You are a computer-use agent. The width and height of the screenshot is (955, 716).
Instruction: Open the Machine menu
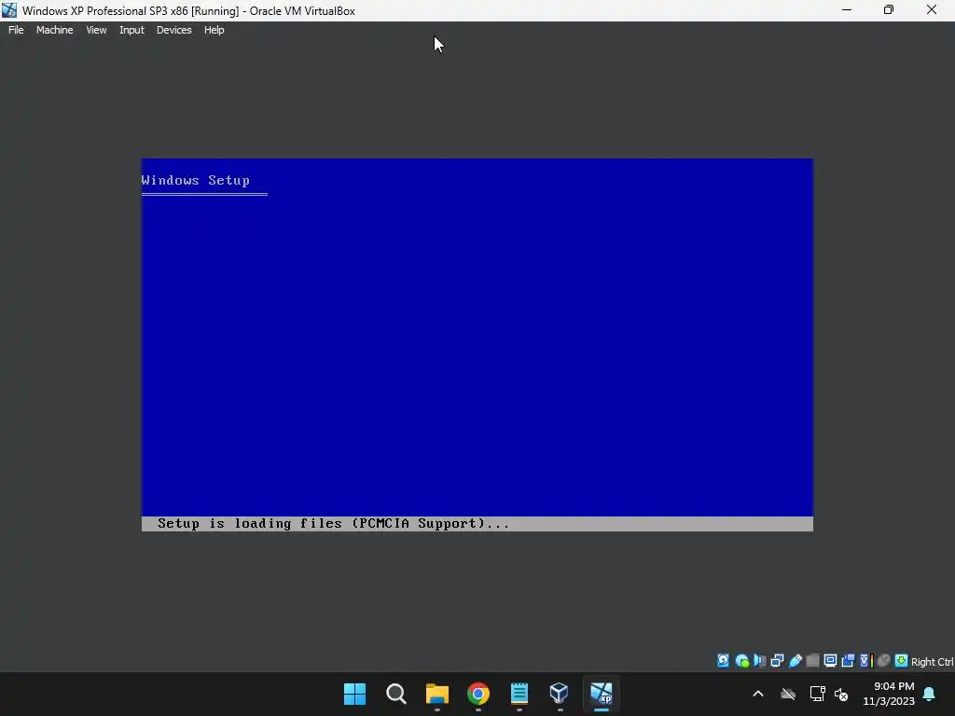[x=54, y=30]
